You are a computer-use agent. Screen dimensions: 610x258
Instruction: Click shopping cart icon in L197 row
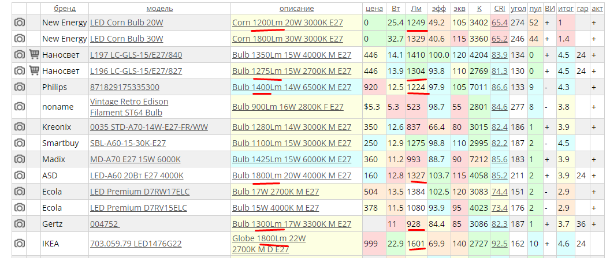pos(34,55)
